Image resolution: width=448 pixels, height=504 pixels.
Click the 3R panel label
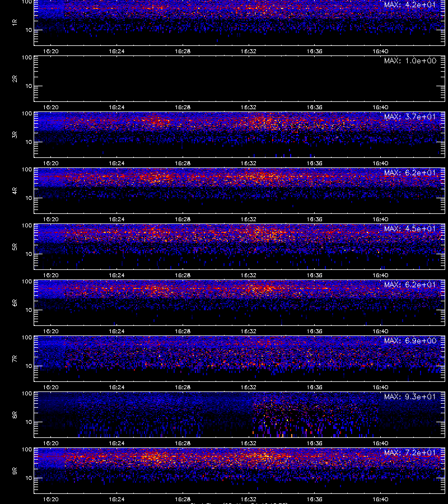click(x=15, y=134)
